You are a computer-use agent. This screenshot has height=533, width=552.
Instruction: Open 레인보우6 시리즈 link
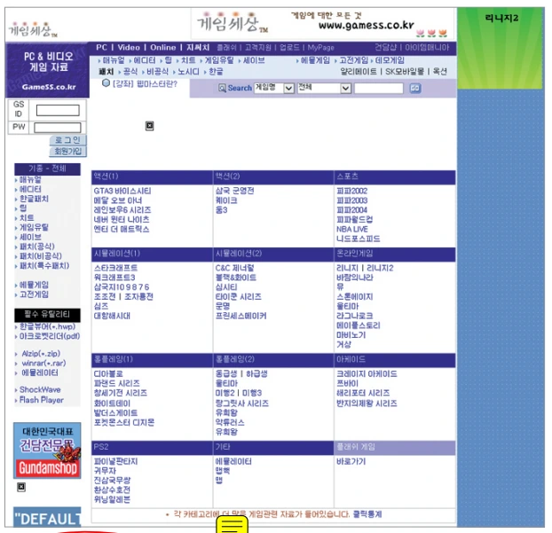coord(122,210)
